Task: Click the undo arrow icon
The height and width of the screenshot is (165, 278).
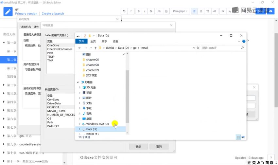Action: pyautogui.click(x=124, y=11)
